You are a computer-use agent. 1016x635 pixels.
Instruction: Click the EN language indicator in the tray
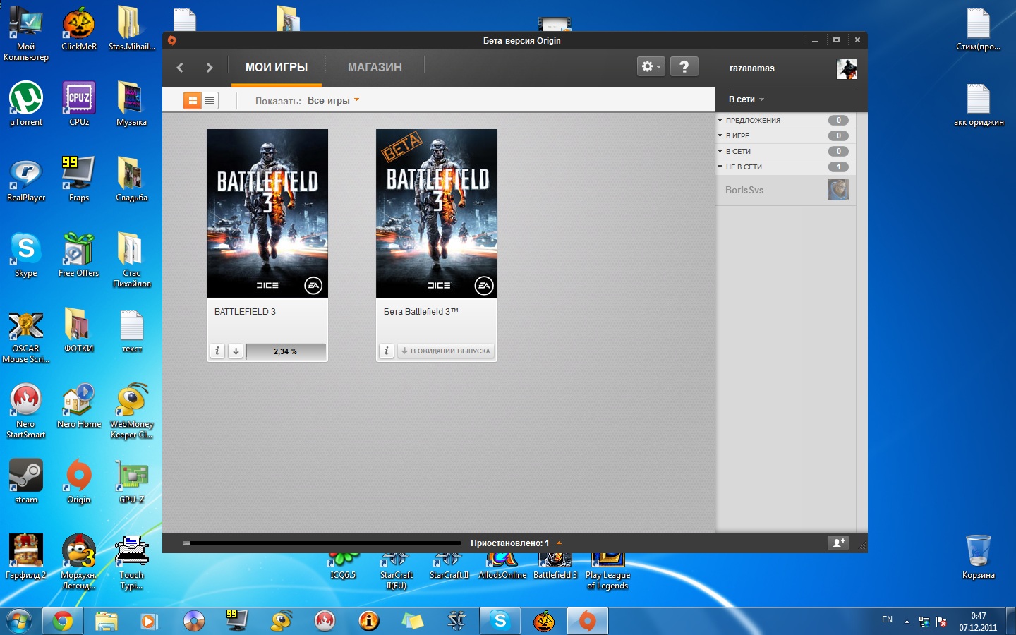[x=887, y=619]
